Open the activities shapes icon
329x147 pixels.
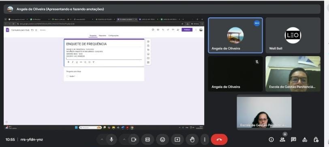(x=305, y=140)
